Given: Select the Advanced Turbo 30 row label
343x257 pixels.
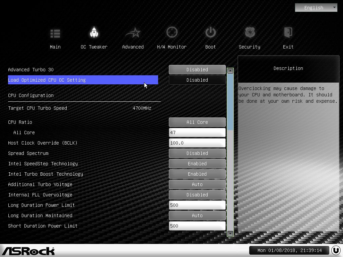Looking at the screenshot, I should point(31,70).
